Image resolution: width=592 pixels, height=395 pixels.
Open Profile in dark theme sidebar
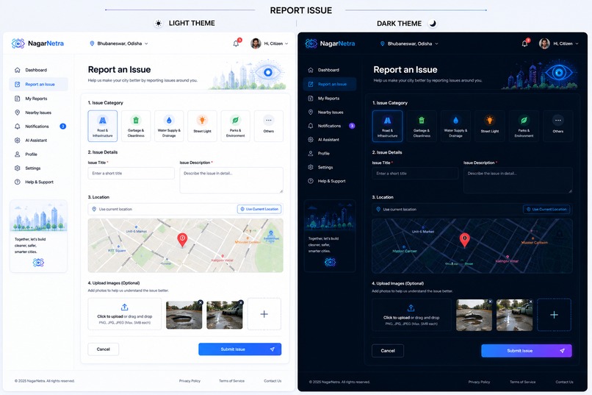[x=330, y=154]
